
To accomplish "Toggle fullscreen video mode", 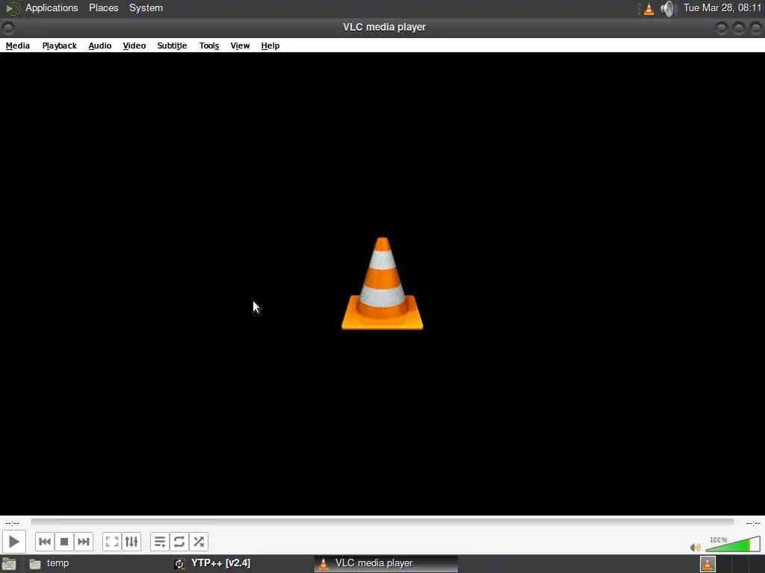I will point(112,542).
